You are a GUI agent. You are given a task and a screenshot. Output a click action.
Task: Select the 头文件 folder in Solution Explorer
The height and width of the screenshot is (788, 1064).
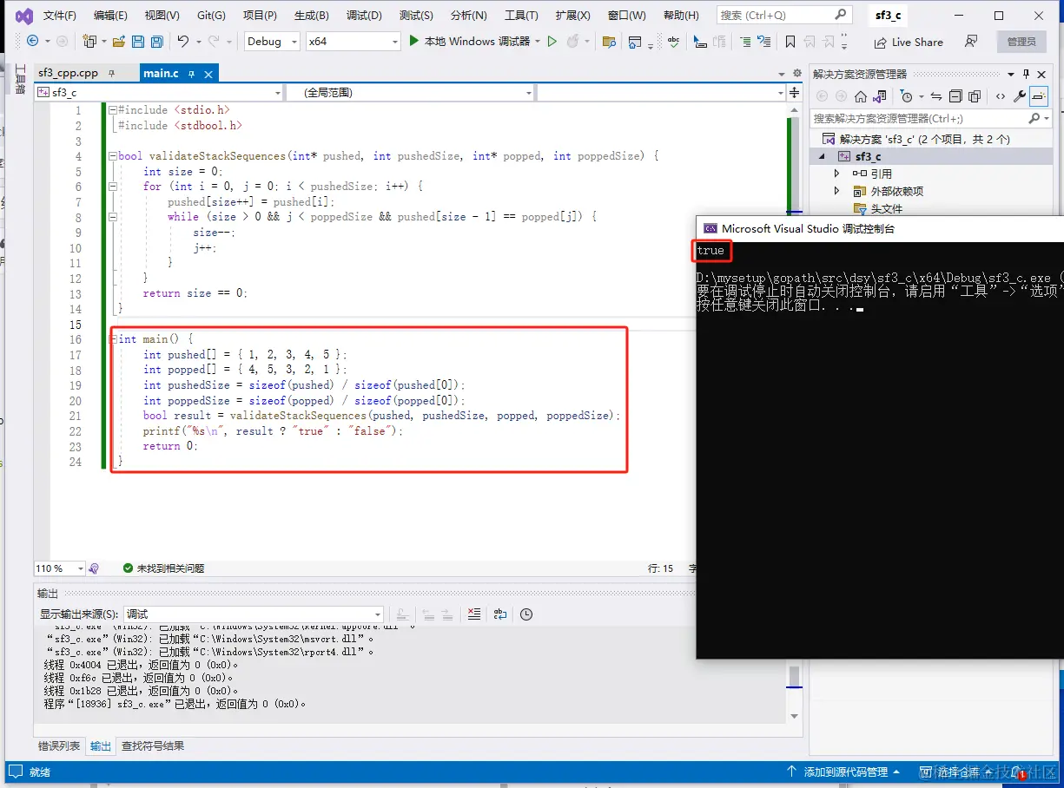[878, 208]
